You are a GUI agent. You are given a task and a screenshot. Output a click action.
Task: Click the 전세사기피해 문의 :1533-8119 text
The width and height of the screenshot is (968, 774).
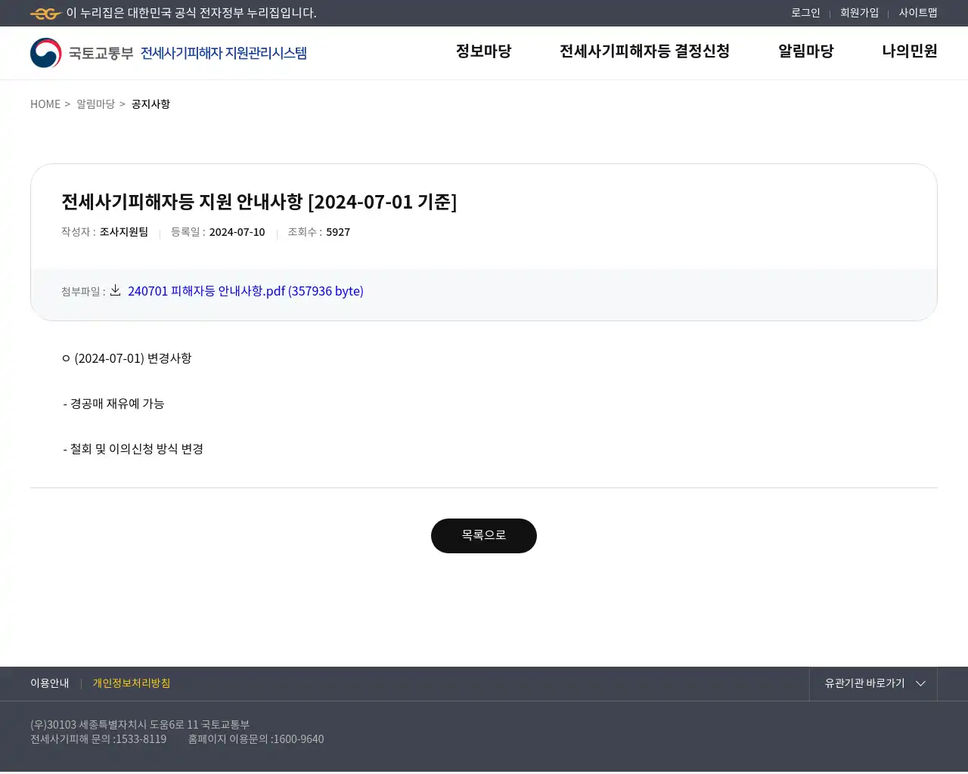coord(98,739)
